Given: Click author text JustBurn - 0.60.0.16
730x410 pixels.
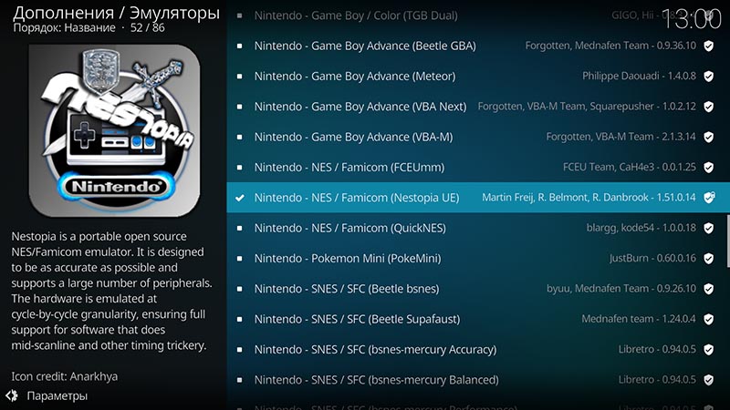Looking at the screenshot, I should (x=652, y=259).
